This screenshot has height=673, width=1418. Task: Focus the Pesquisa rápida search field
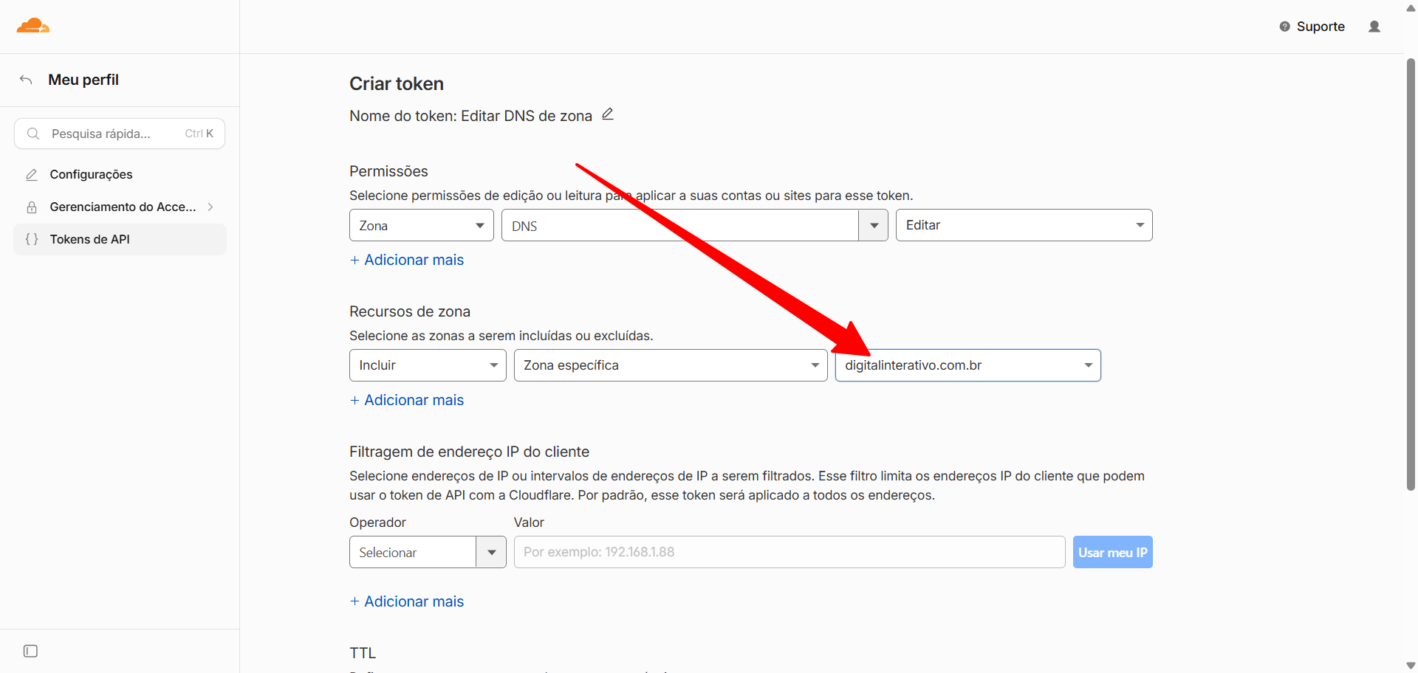pyautogui.click(x=120, y=134)
